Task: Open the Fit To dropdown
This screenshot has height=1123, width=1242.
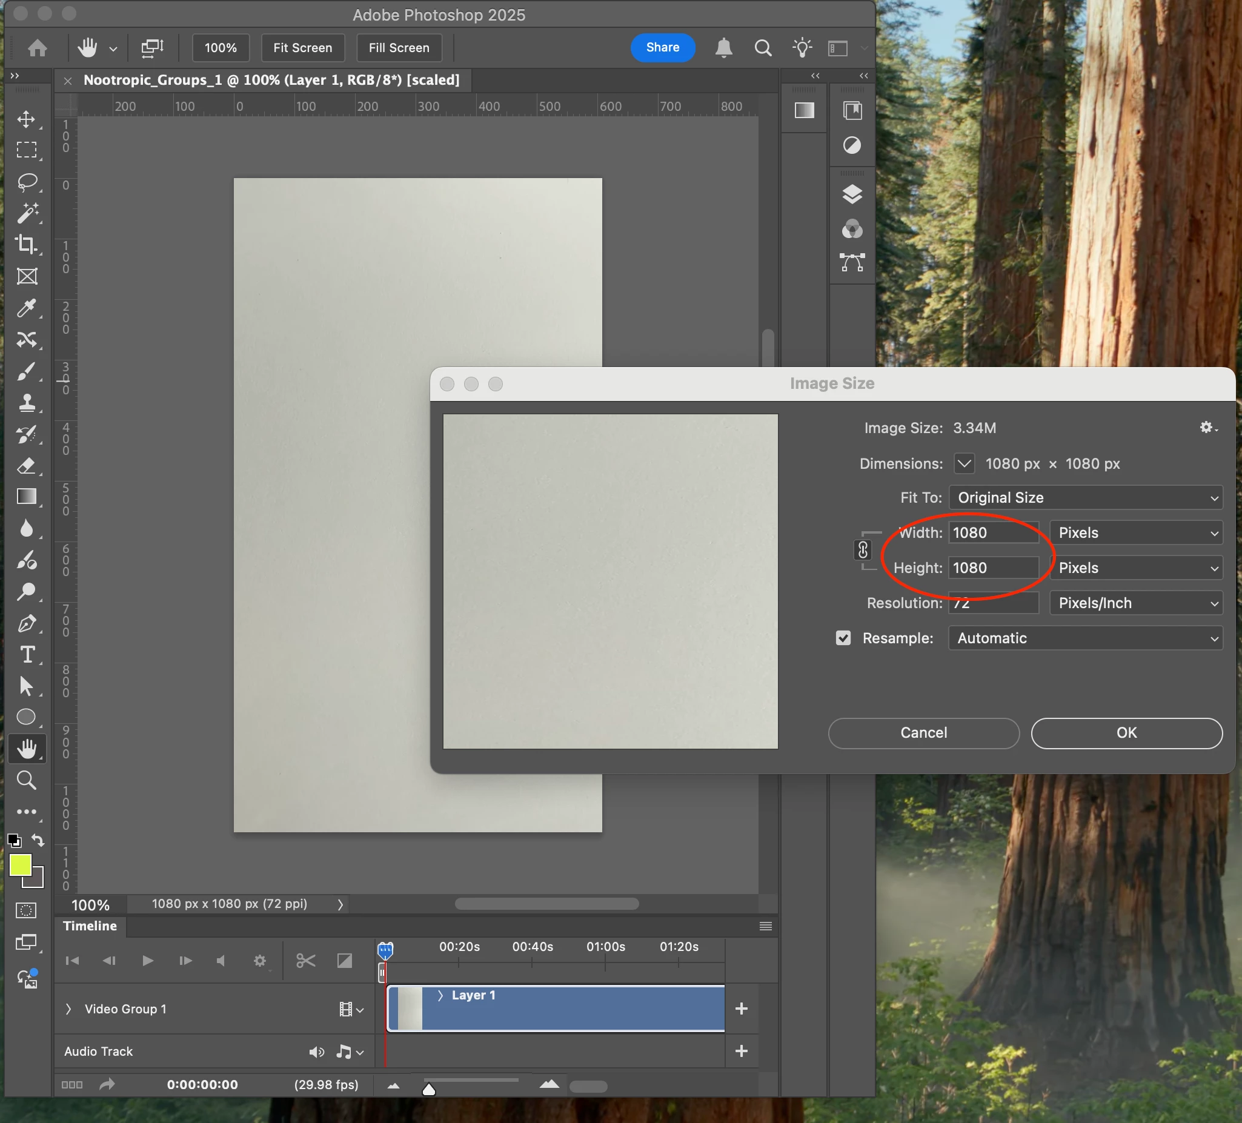Action: coord(1085,497)
